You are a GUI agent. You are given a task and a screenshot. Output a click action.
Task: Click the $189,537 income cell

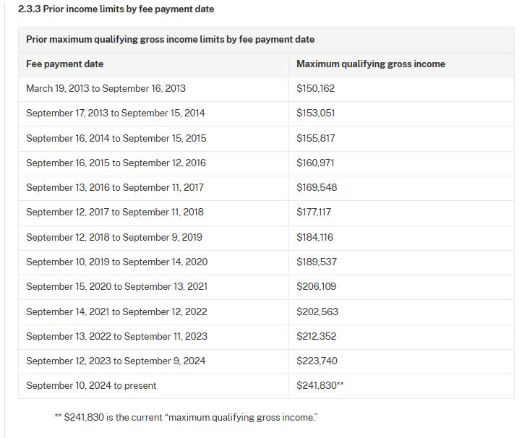click(316, 262)
